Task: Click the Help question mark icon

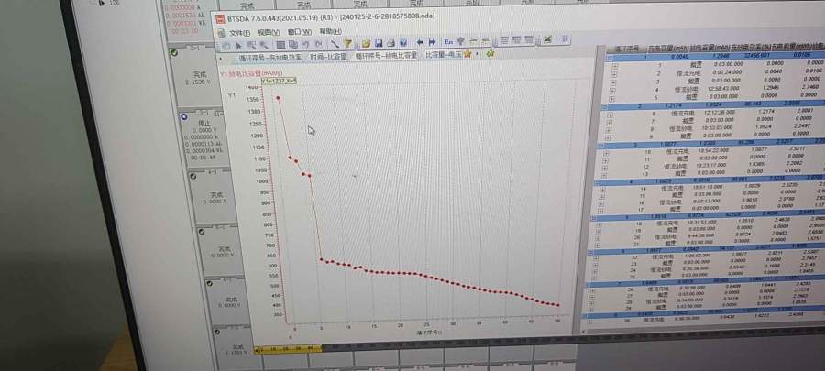Action: pyautogui.click(x=402, y=42)
